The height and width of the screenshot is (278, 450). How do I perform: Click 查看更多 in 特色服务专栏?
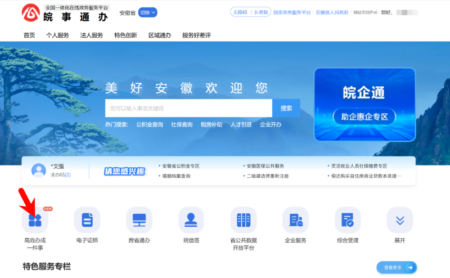pos(397,268)
